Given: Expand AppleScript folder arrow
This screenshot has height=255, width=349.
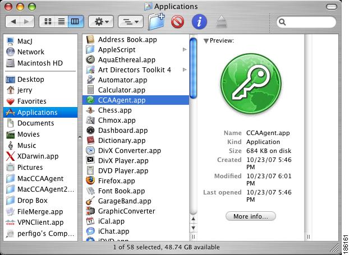Looking at the screenshot, I should [185, 49].
